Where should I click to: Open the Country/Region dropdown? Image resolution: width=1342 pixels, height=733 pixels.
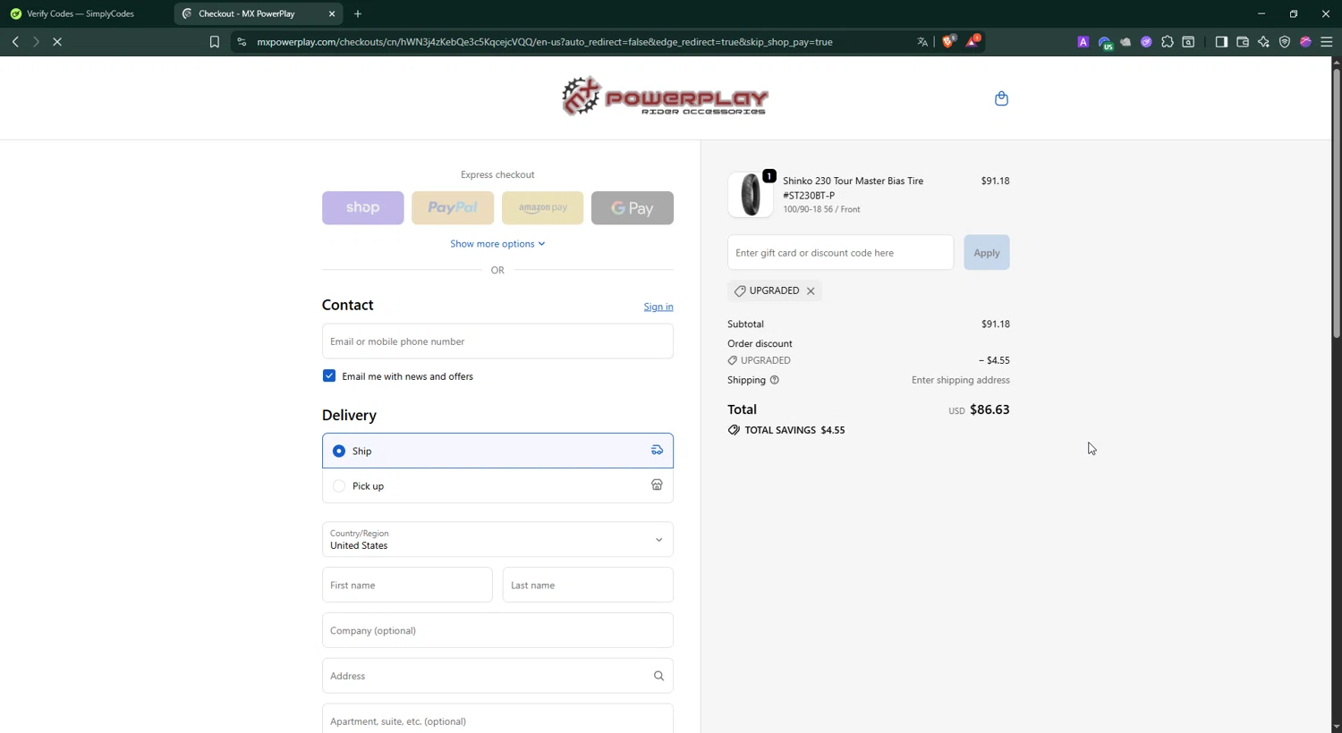click(497, 539)
